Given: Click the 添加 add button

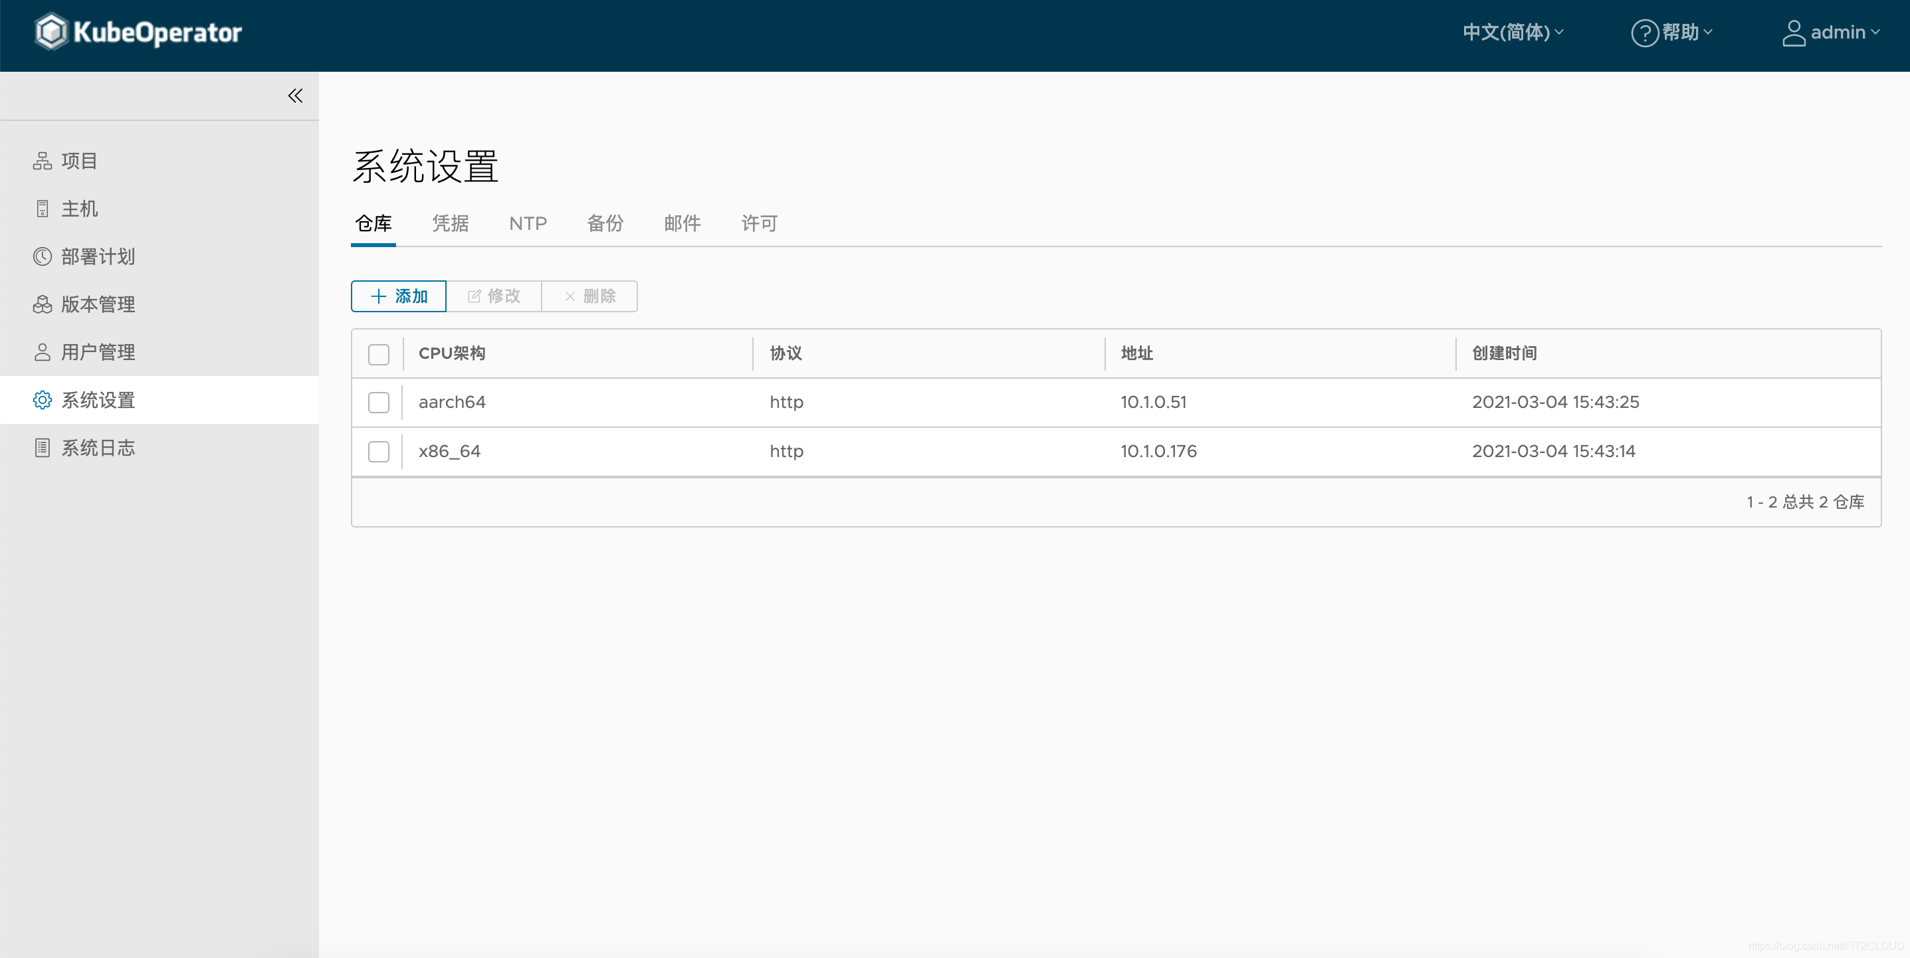Looking at the screenshot, I should coord(399,296).
